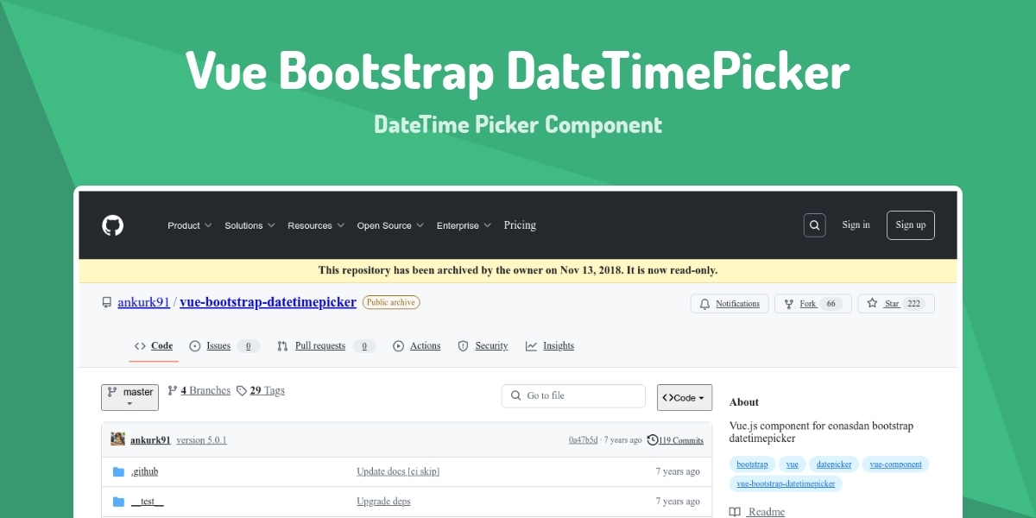Viewport: 1036px width, 518px height.
Task: Fork the repository
Action: point(812,304)
